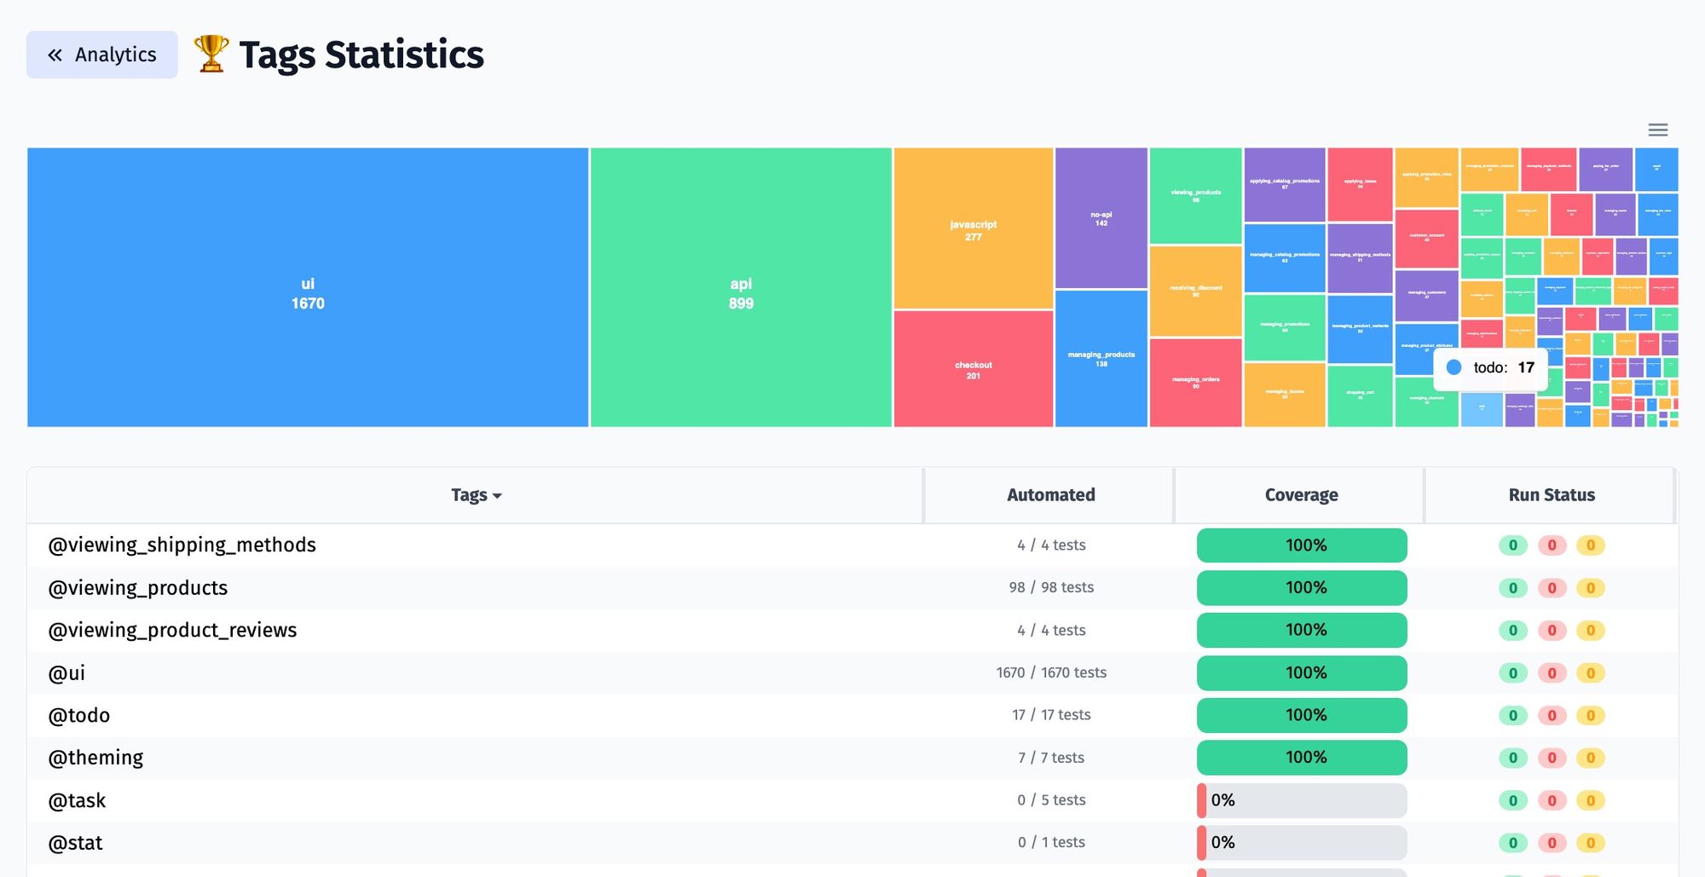
Task: Click the trophy icon beside Tags Statistics
Action: (211, 54)
